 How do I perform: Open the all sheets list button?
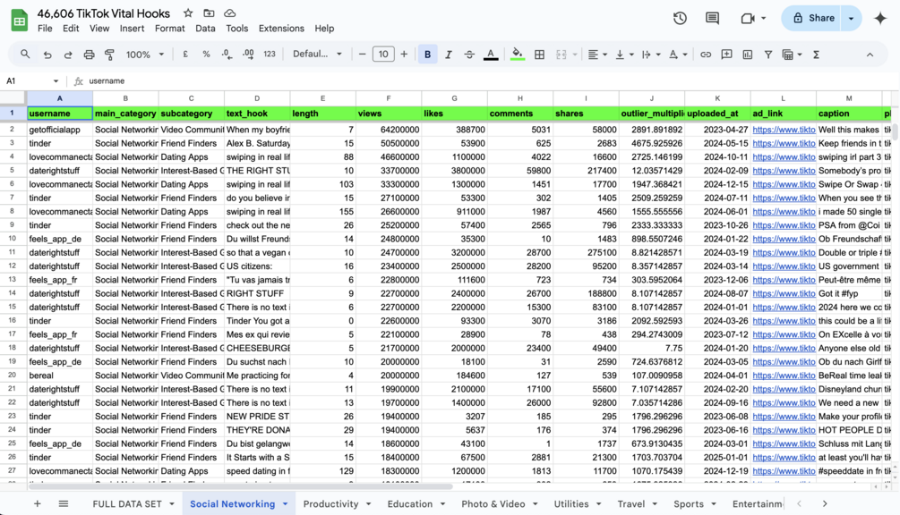click(64, 504)
